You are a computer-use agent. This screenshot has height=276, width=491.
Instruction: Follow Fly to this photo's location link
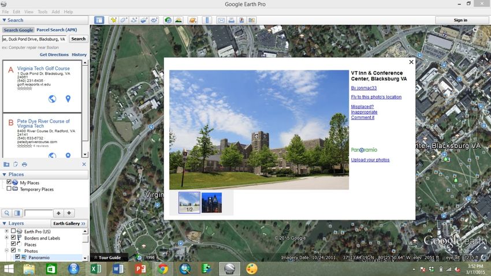[376, 97]
